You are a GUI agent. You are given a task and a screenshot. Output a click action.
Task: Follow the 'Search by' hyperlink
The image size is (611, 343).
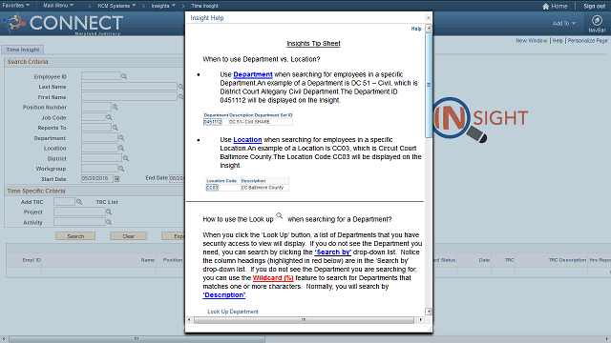coord(333,252)
